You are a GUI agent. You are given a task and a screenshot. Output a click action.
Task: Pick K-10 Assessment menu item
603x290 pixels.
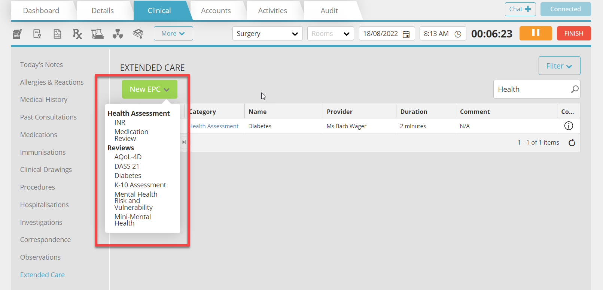(140, 185)
